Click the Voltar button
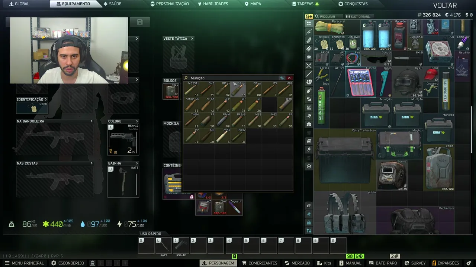 click(445, 5)
